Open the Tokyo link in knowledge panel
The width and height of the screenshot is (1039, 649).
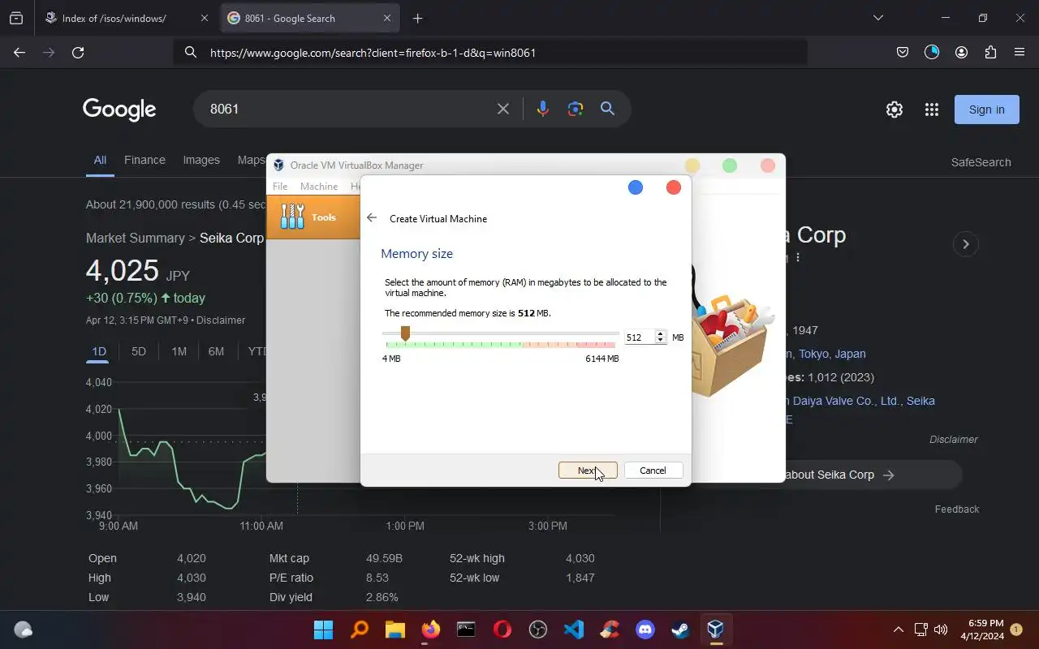[814, 354]
